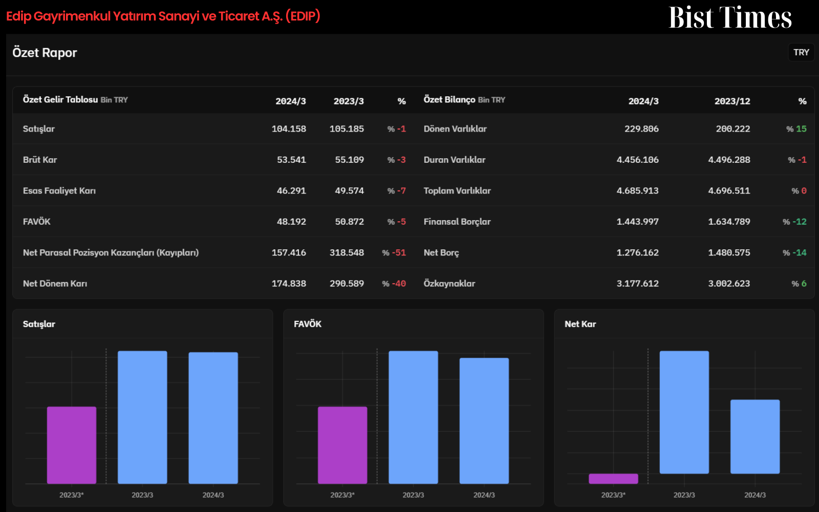Select the Özet Rapor heading
This screenshot has height=512, width=819.
pos(45,53)
